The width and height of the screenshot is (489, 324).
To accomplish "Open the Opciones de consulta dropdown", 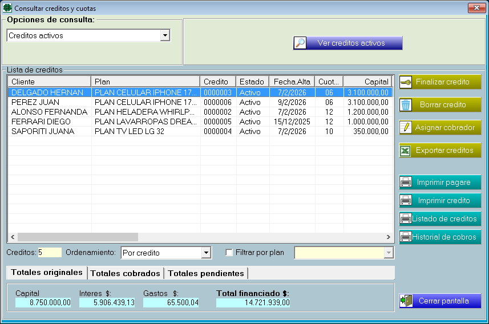I will pos(165,35).
